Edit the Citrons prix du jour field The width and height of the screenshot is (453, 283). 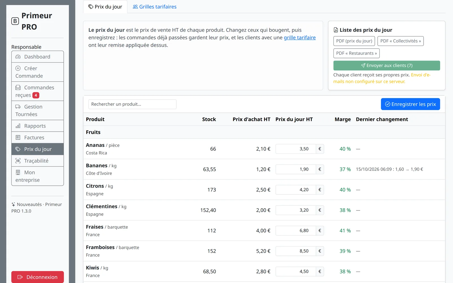point(296,190)
